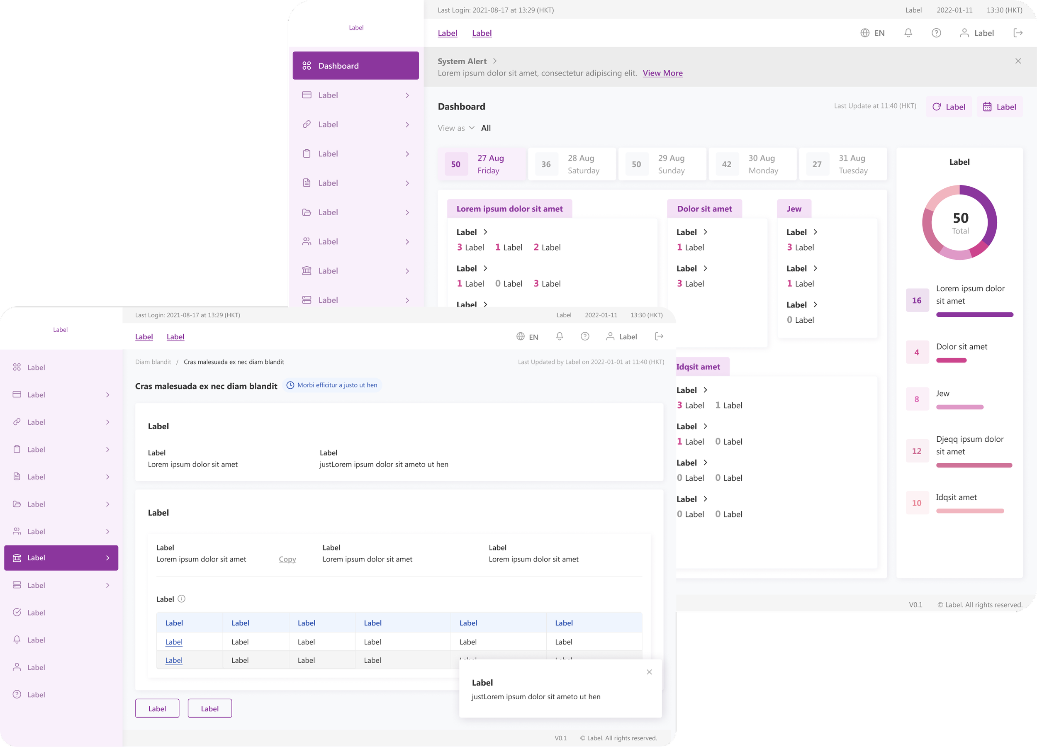1037x747 pixels.
Task: Select the 28 Aug Saturday date tab
Action: [x=572, y=164]
